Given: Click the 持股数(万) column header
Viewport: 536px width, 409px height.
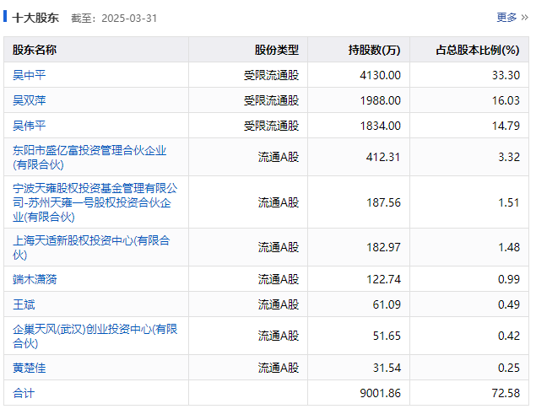Looking at the screenshot, I should [x=374, y=50].
